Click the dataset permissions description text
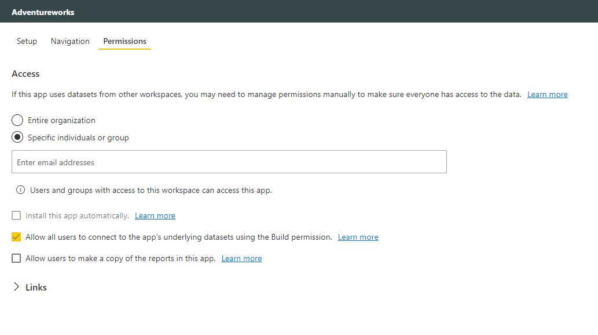 tap(266, 94)
